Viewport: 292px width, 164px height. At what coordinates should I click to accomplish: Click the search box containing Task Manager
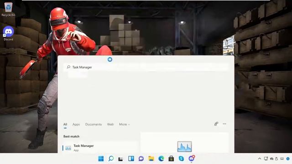pyautogui.click(x=146, y=67)
